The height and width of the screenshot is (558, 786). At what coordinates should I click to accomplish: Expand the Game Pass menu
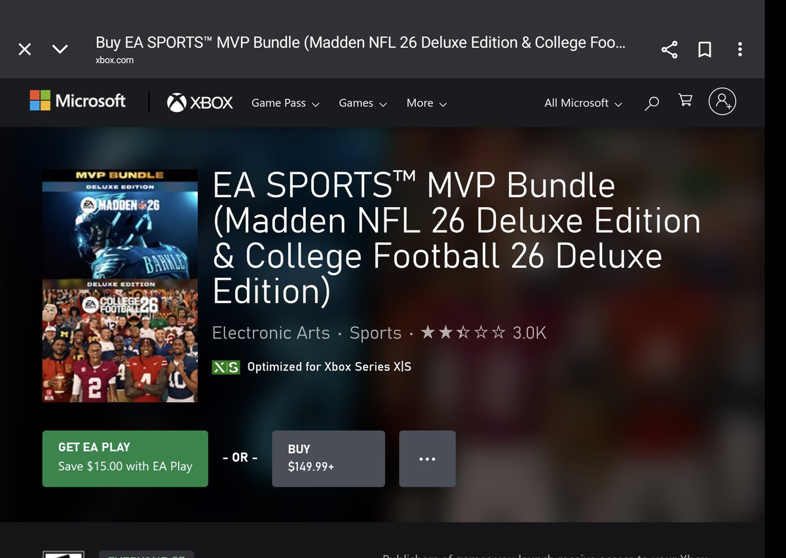tap(286, 103)
